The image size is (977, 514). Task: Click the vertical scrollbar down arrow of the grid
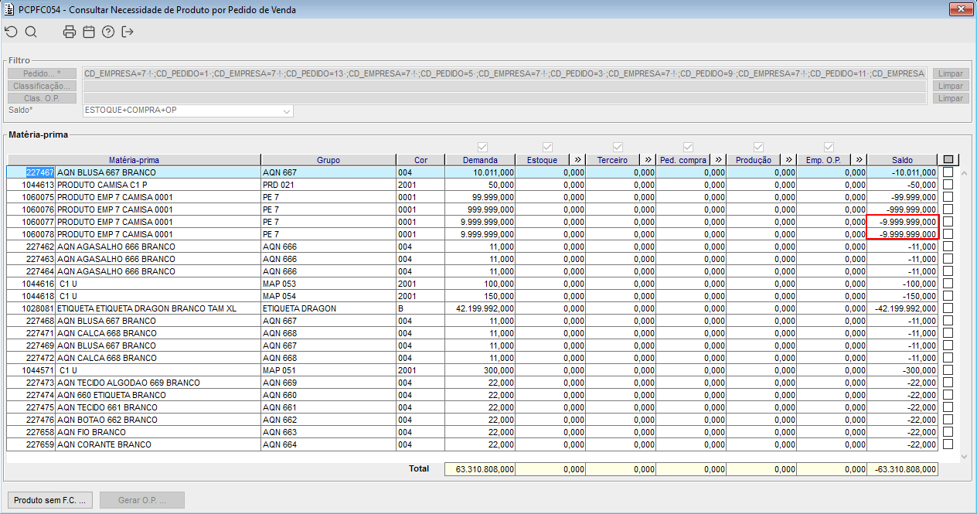[x=964, y=457]
